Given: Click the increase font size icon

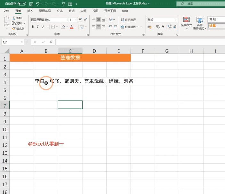Looking at the screenshot, I should click(80, 20).
